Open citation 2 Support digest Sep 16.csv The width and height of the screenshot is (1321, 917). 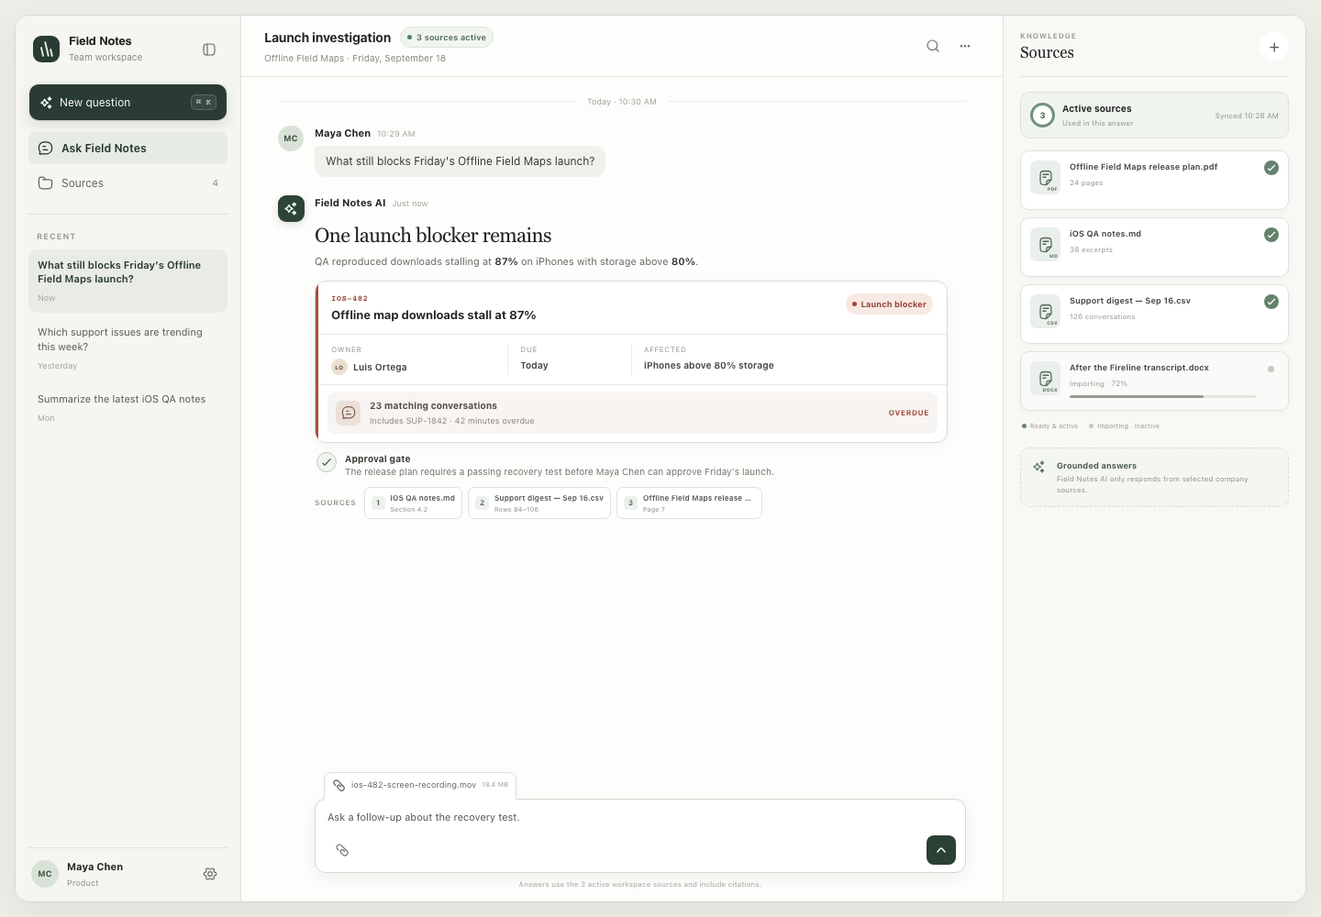click(x=539, y=503)
